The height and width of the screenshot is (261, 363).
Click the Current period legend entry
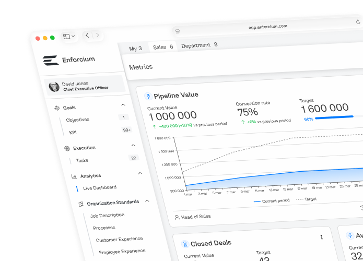[272, 201]
